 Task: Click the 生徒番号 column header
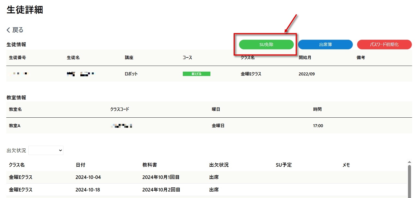pos(17,58)
